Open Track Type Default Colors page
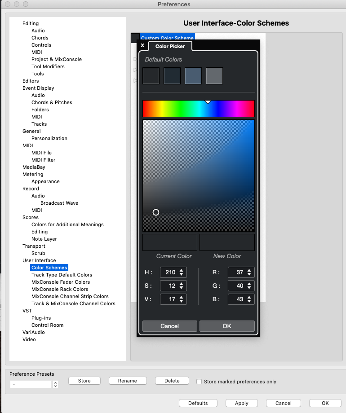The width and height of the screenshot is (346, 413). [62, 275]
